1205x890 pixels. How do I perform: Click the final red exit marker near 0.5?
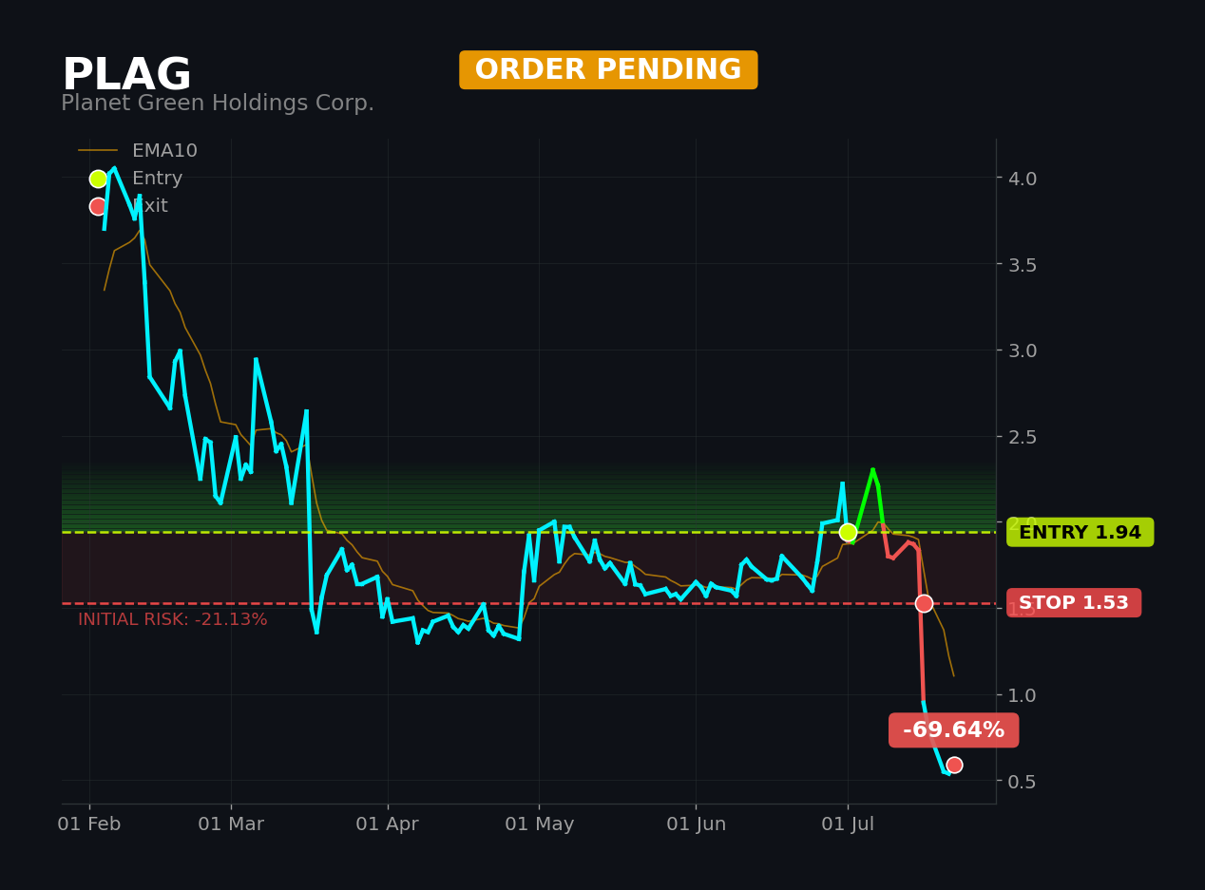[954, 765]
